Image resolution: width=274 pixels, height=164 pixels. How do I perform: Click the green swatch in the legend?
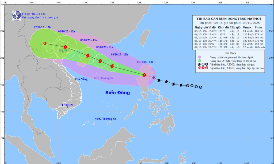[199, 61]
